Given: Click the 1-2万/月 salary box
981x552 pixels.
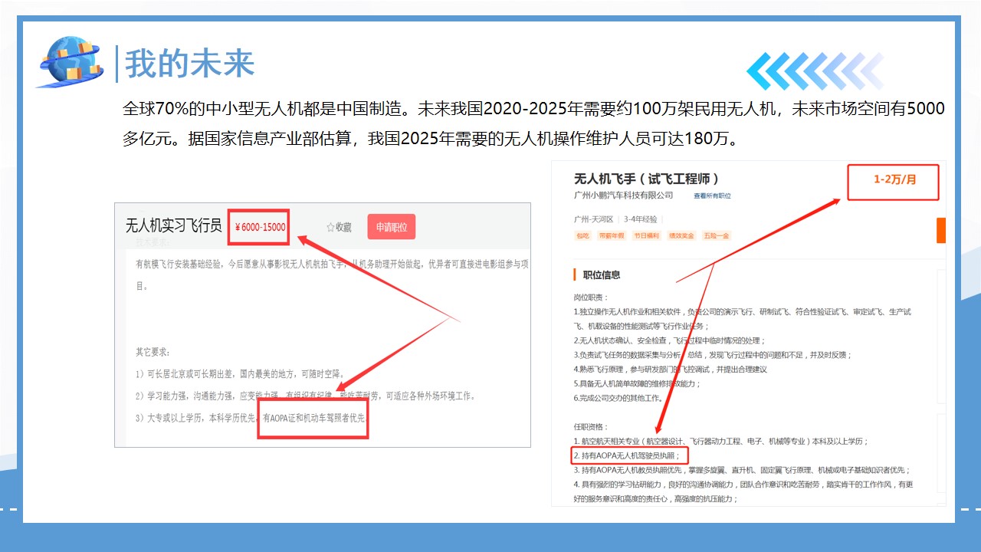Looking at the screenshot, I should coord(894,181).
